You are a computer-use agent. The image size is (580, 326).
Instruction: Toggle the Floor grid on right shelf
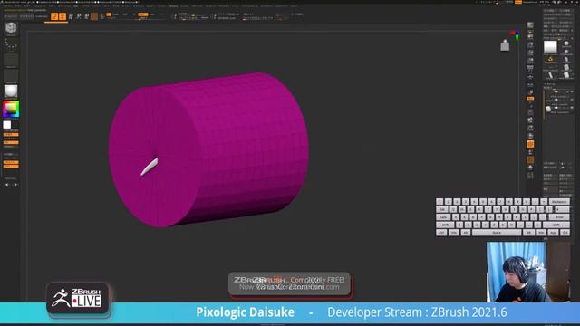click(x=530, y=77)
